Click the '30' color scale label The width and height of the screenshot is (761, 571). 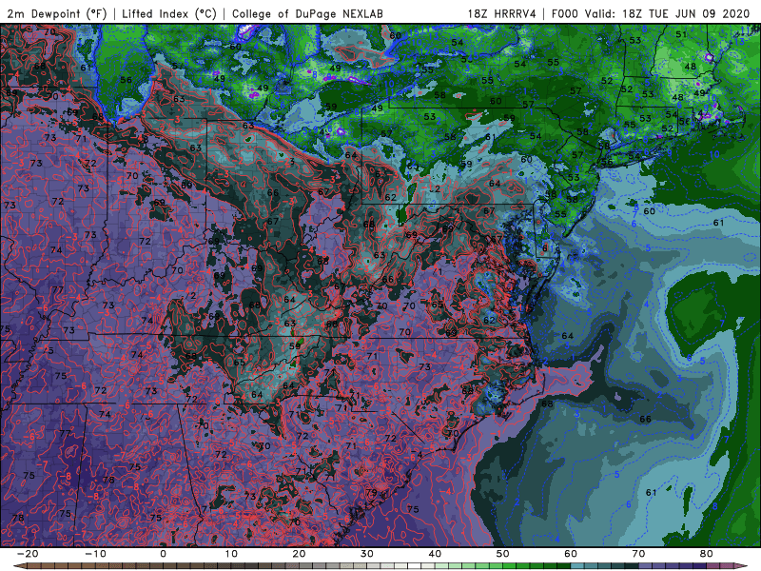tap(367, 554)
